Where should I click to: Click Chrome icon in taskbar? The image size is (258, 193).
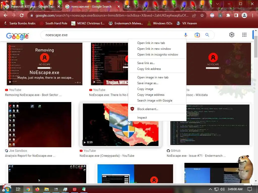coord(28,189)
